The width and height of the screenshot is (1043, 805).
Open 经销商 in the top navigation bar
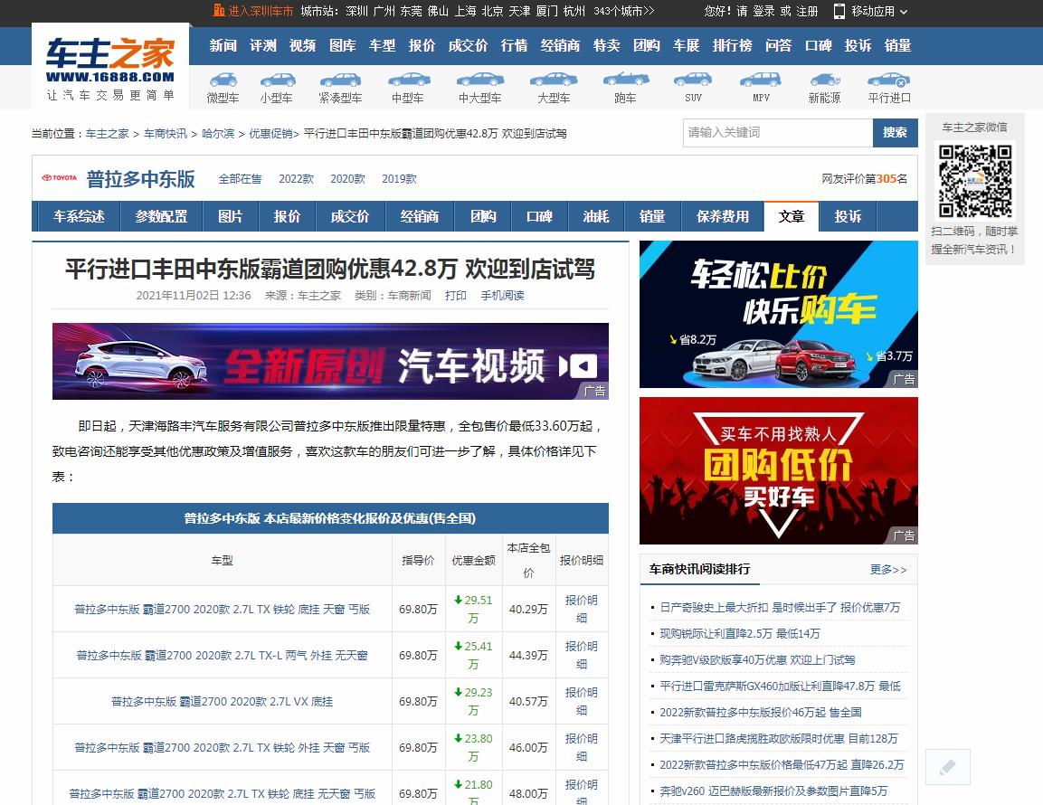tap(560, 45)
